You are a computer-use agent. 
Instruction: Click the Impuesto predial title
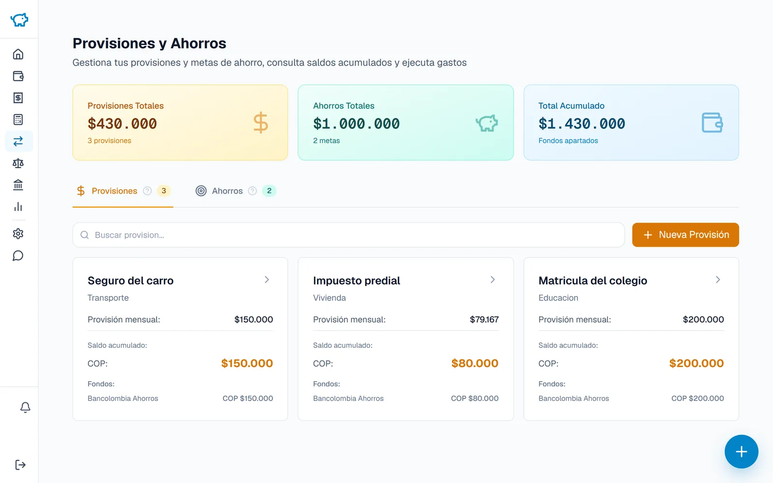[x=357, y=281]
